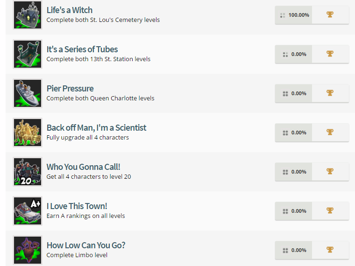Click the How Low Can You Go icon
This screenshot has height=266, width=355.
28,250
